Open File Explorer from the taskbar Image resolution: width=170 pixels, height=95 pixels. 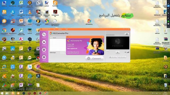click(7, 93)
